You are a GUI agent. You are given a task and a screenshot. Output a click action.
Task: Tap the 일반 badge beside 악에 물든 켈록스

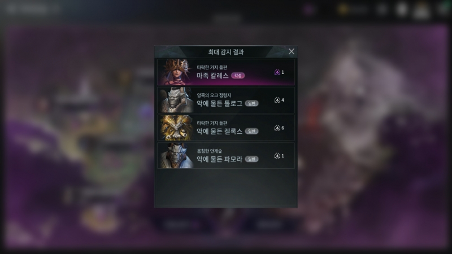click(251, 132)
